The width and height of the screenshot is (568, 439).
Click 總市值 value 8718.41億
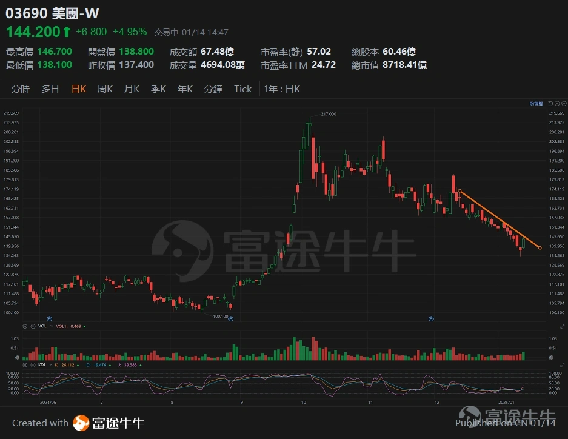point(404,65)
